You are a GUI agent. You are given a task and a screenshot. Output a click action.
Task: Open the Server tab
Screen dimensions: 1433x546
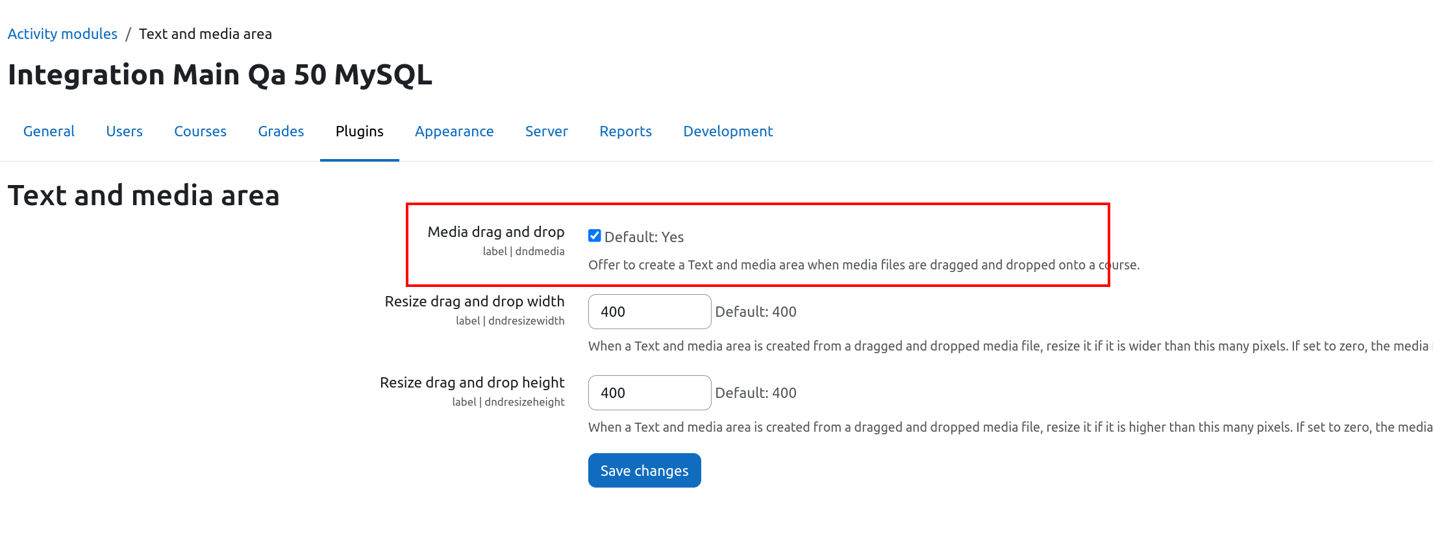tap(546, 131)
